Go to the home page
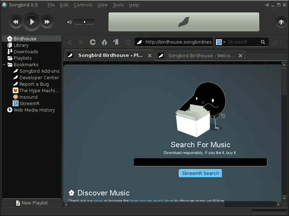Viewport: 289px width, 216px height. [x=104, y=42]
